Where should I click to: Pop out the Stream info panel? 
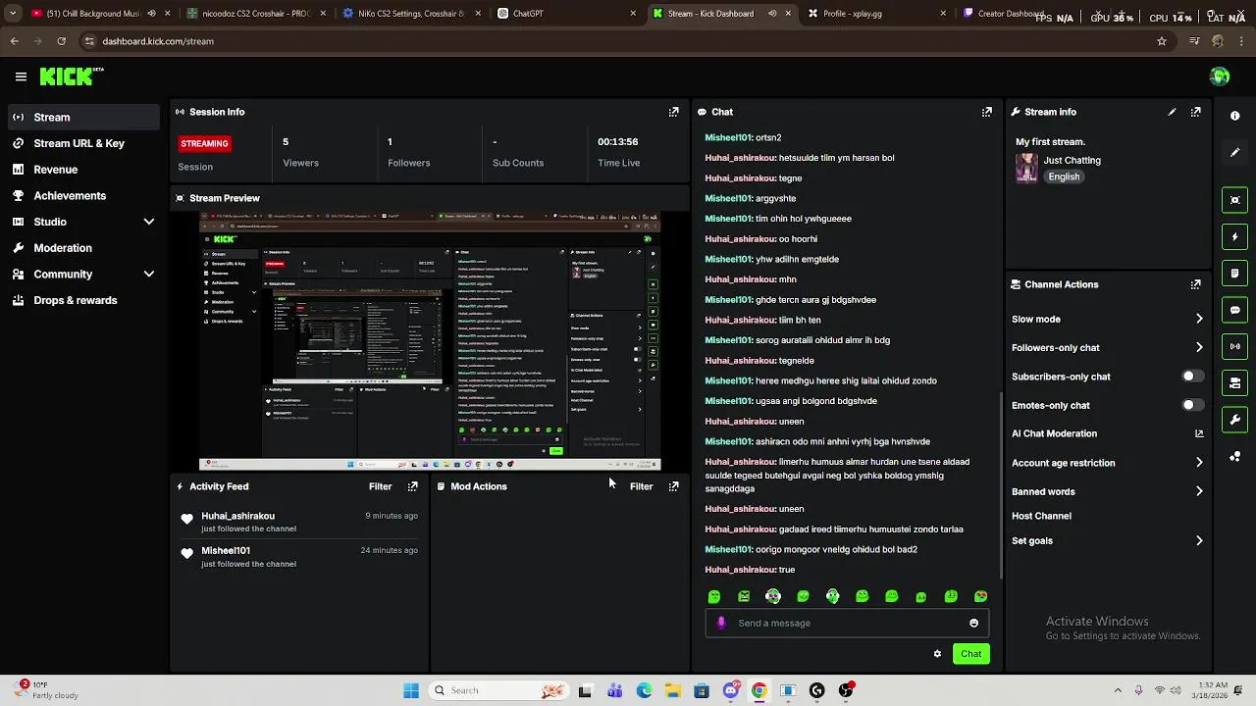click(1195, 112)
